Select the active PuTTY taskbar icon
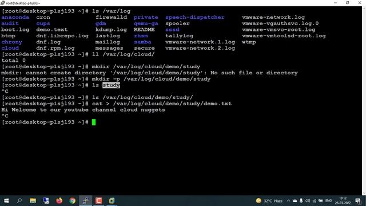 [x=86, y=201]
